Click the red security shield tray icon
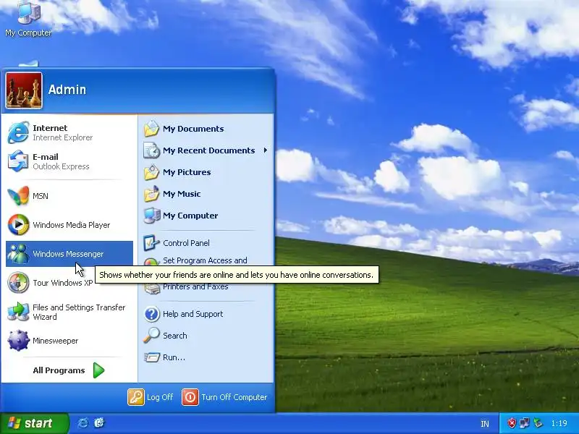Screen dimensions: 579x434 [x=512, y=423]
